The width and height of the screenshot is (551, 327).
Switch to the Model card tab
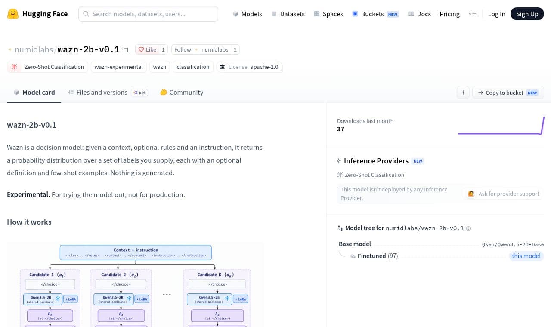pyautogui.click(x=34, y=92)
